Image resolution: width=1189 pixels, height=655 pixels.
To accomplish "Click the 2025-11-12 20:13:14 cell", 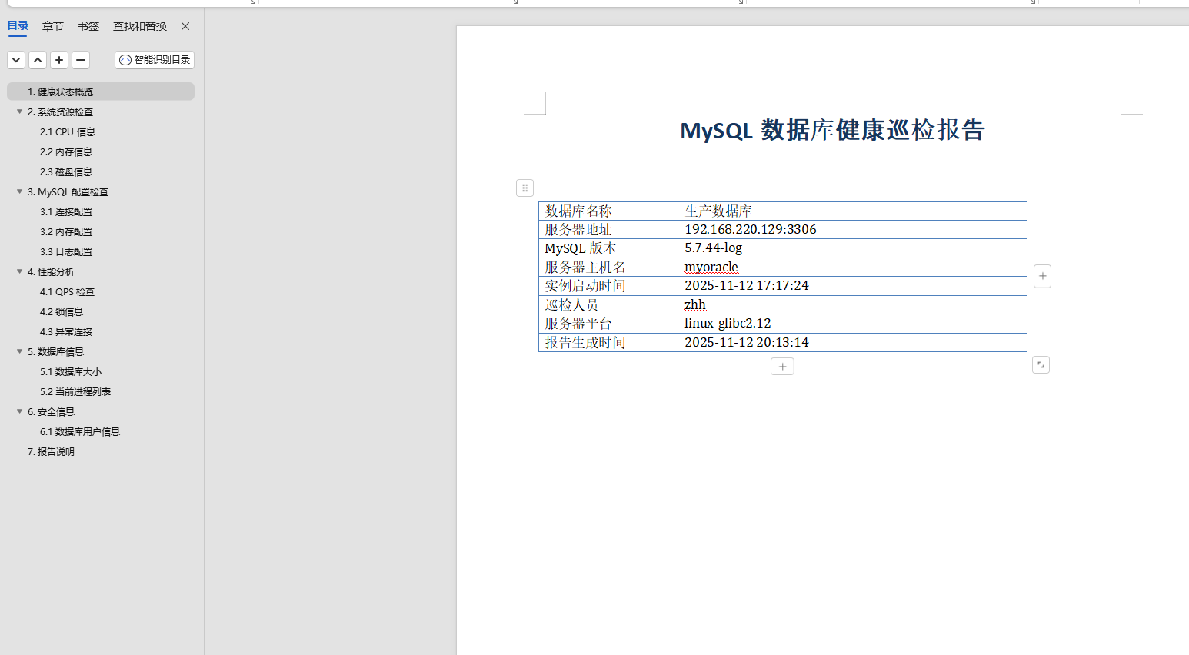I will coord(852,342).
